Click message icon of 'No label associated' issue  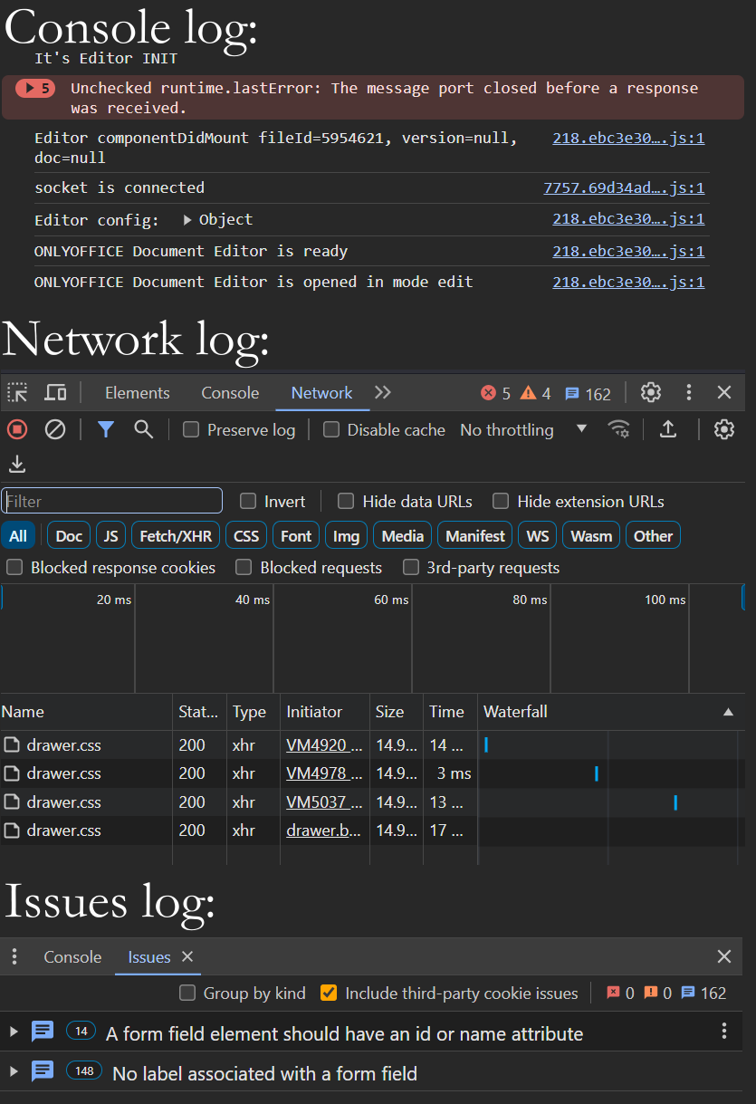point(43,1070)
